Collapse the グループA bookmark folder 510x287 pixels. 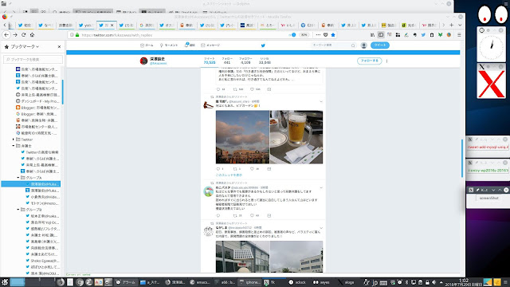(18, 178)
